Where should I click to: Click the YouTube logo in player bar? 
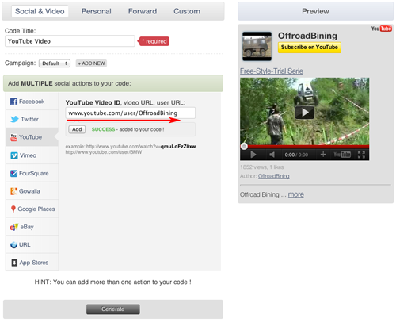click(x=342, y=155)
